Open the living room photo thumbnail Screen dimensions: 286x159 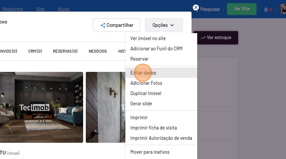tap(42, 107)
